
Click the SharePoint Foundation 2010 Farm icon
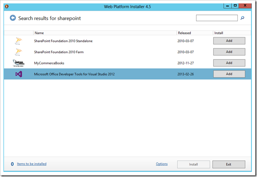pyautogui.click(x=19, y=52)
